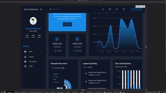Open the Send email menu label
166x93 pixels.
32,61
